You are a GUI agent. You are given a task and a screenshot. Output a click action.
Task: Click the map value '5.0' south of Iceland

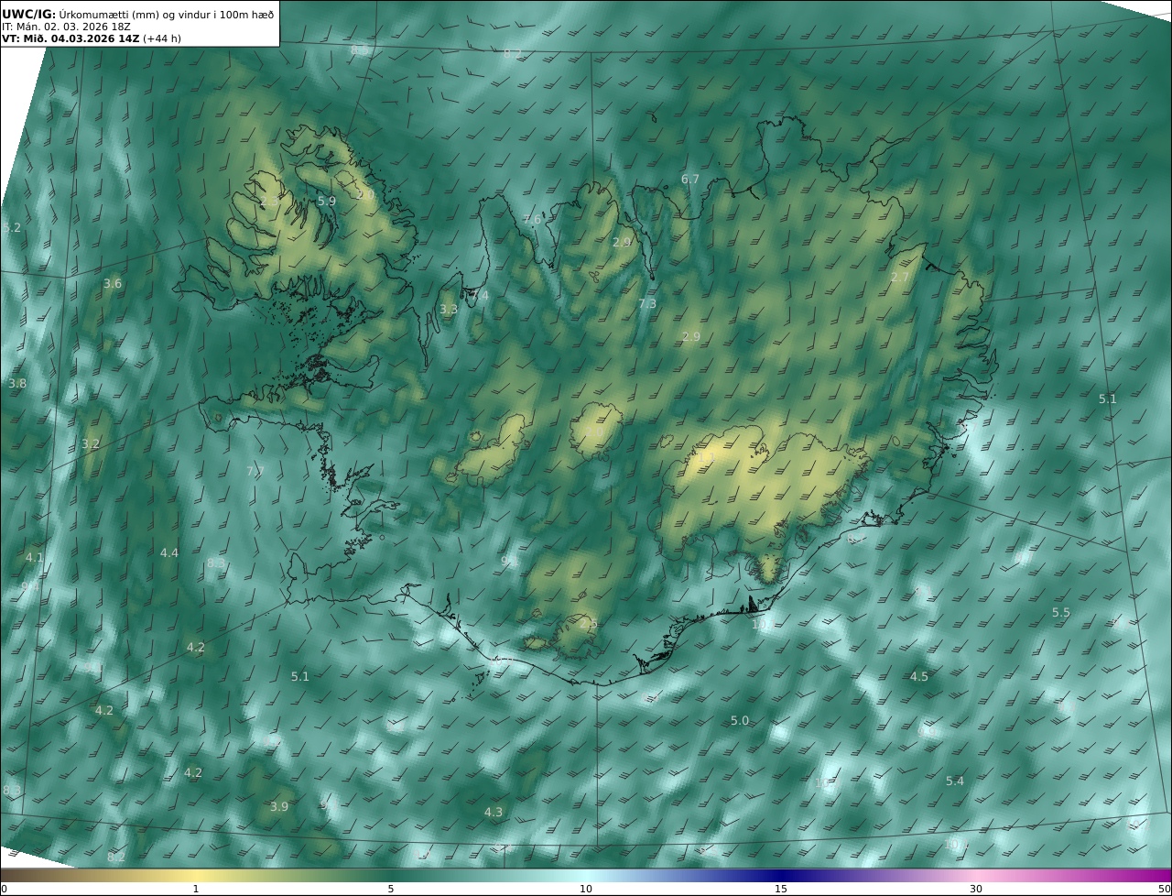click(740, 721)
